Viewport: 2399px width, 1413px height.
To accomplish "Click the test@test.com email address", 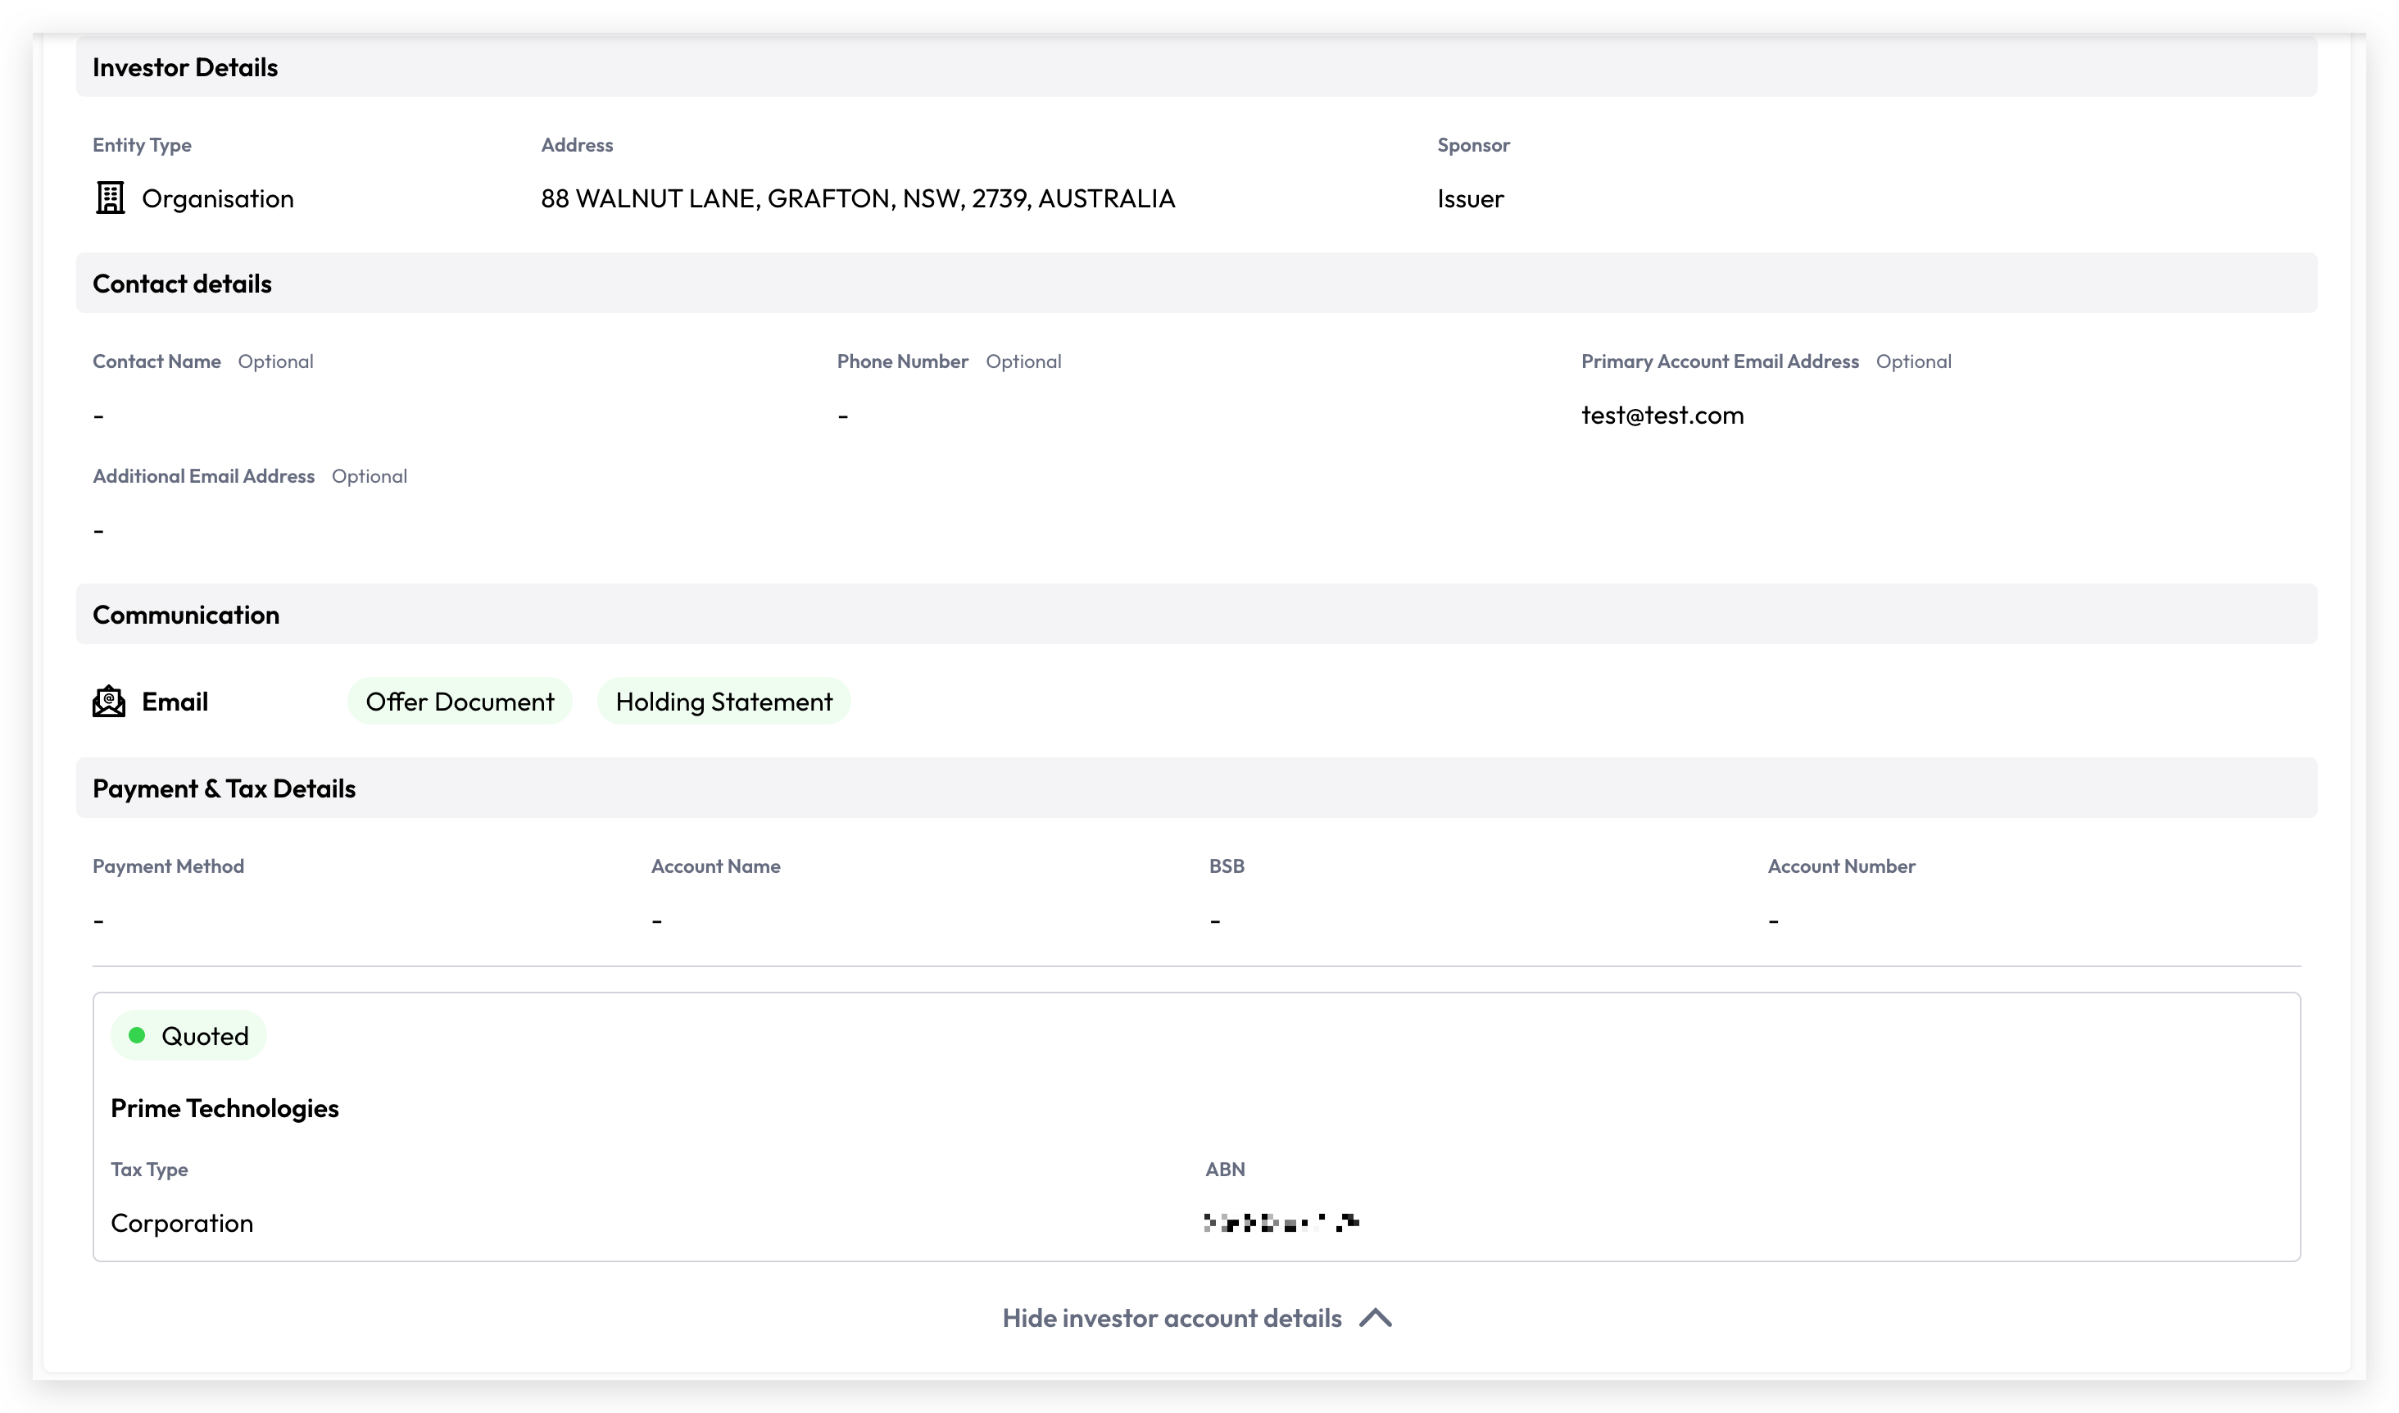I will coord(1662,416).
